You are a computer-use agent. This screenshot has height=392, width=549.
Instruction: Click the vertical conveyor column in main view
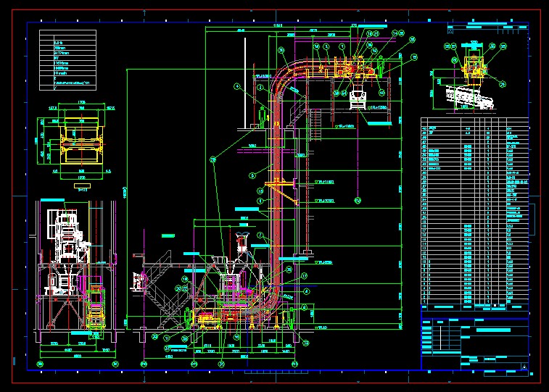coord(277,181)
